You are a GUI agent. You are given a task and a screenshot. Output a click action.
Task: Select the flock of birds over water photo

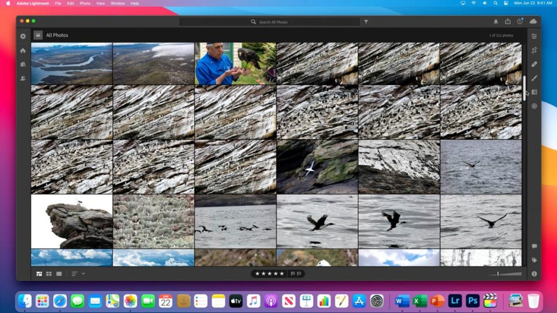(235, 221)
